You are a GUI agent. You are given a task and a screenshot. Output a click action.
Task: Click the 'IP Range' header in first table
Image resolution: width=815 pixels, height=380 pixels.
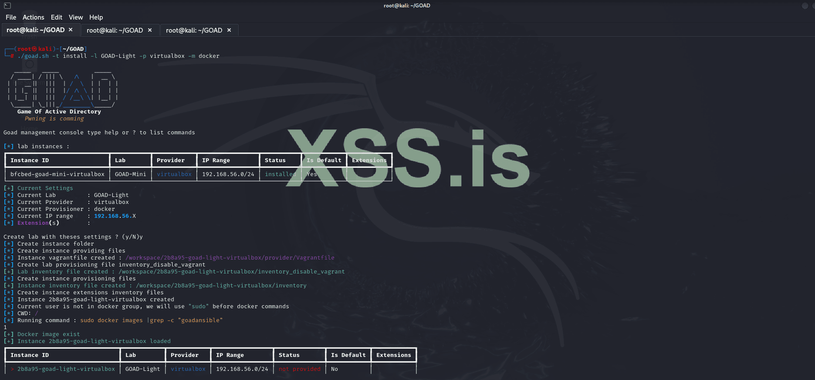216,160
